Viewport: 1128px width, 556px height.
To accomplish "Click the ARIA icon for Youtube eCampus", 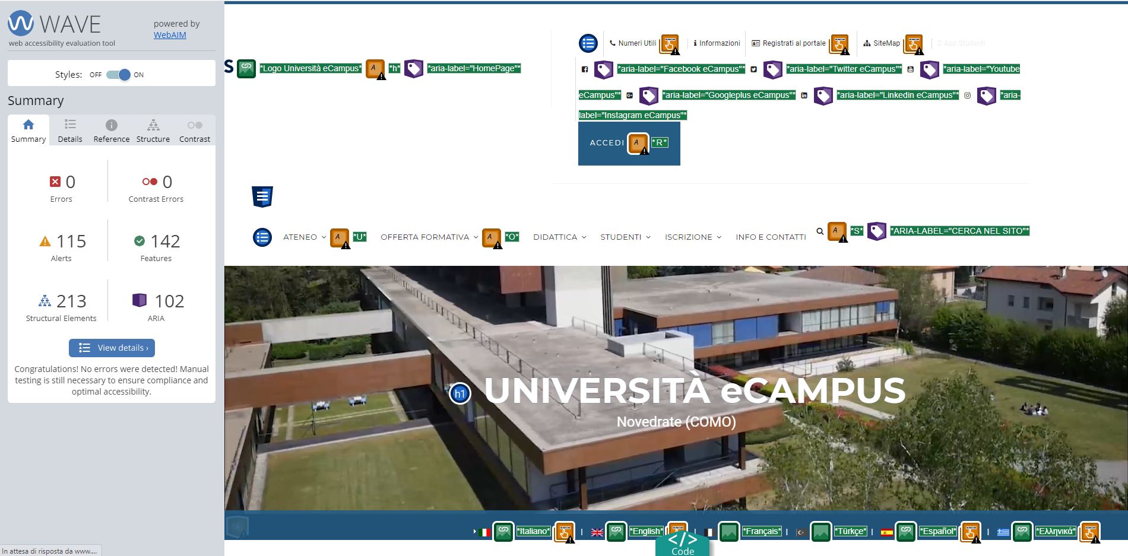I will coord(929,69).
